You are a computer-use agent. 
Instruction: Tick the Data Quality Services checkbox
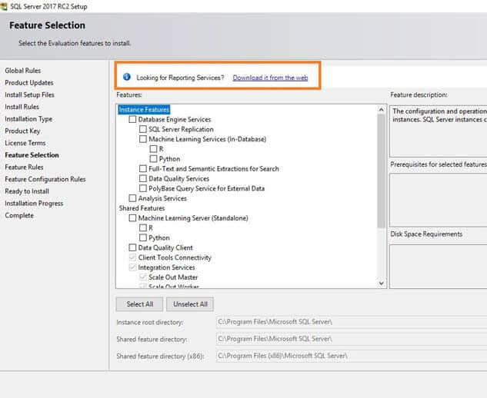tap(143, 178)
